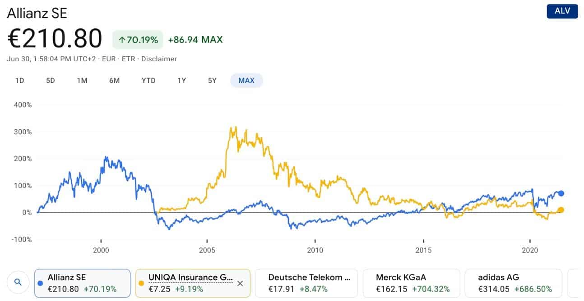The width and height of the screenshot is (584, 301).
Task: Switch to the 6M time range
Action: 114,81
